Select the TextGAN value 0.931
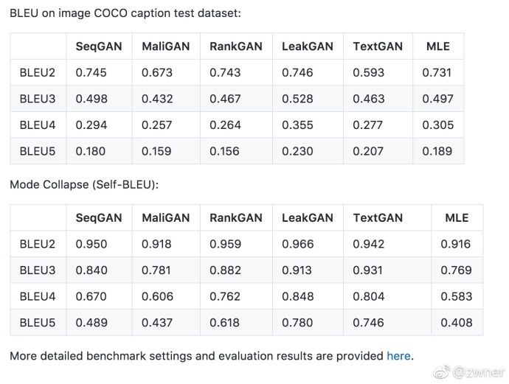 (369, 270)
